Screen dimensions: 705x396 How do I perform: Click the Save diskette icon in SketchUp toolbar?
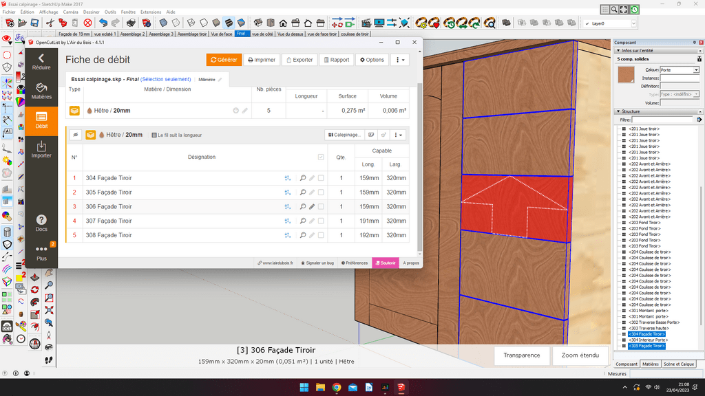coord(34,23)
